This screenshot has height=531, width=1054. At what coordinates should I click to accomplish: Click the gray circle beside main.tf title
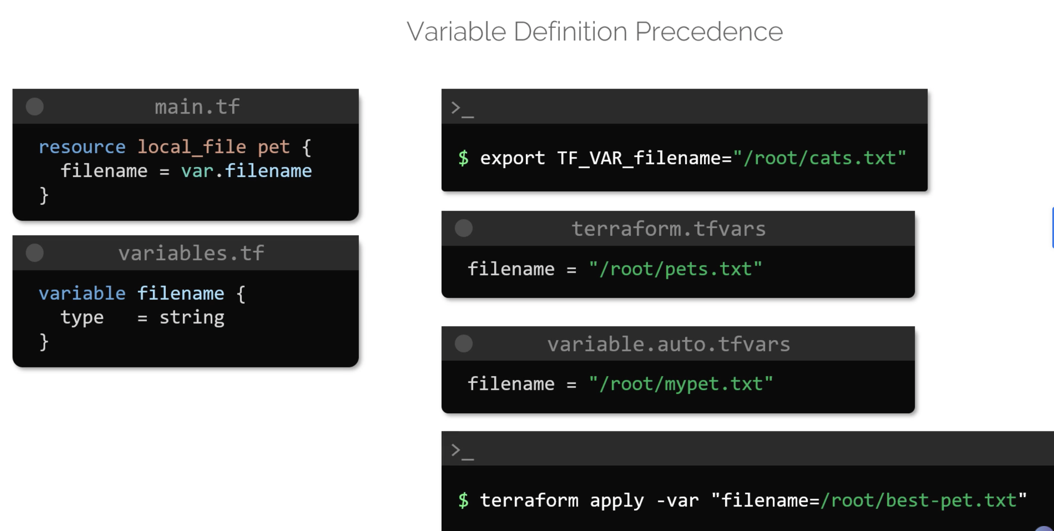click(35, 107)
